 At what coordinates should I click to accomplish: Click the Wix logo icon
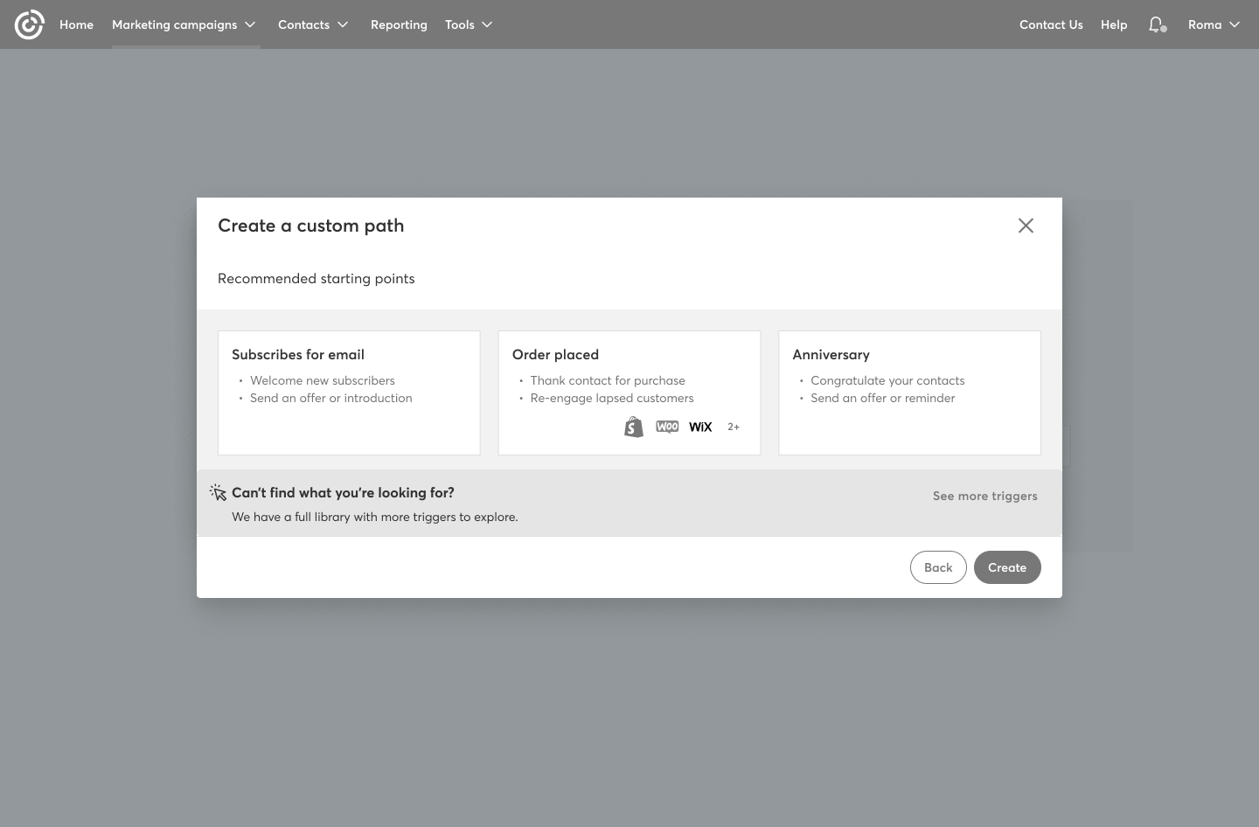[x=700, y=427]
